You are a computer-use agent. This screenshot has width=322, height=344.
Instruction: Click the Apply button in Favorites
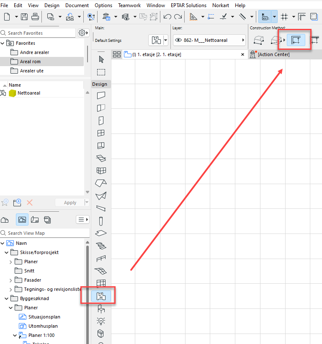tap(70, 203)
